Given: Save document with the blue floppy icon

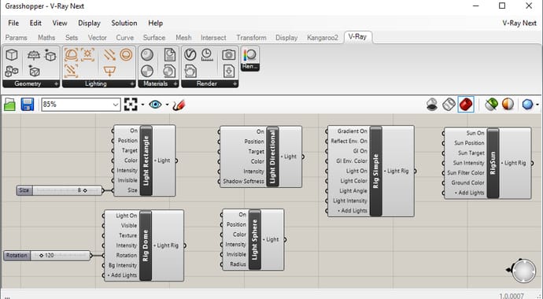Looking at the screenshot, I should coord(28,104).
